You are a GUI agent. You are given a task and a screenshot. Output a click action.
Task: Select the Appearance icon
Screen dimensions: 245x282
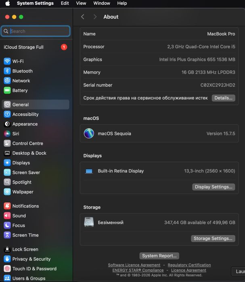click(7, 124)
